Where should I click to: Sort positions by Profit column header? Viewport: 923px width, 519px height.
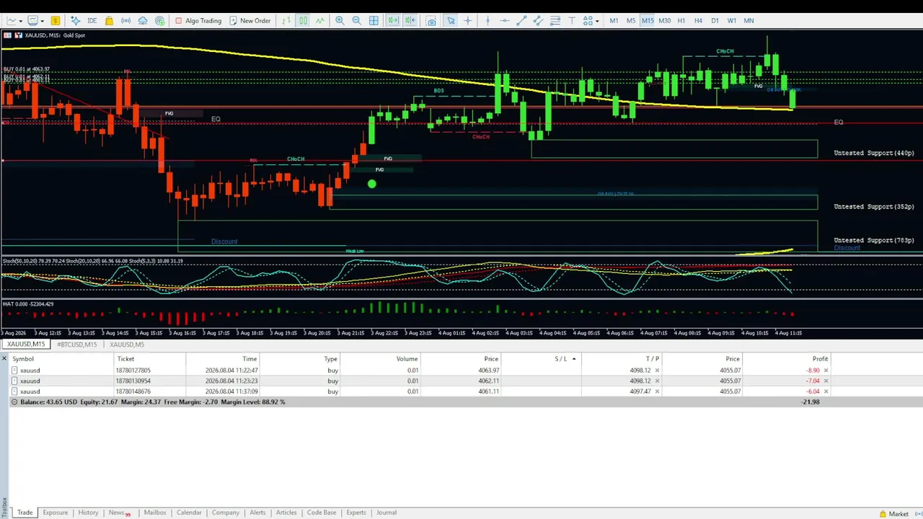[820, 359]
